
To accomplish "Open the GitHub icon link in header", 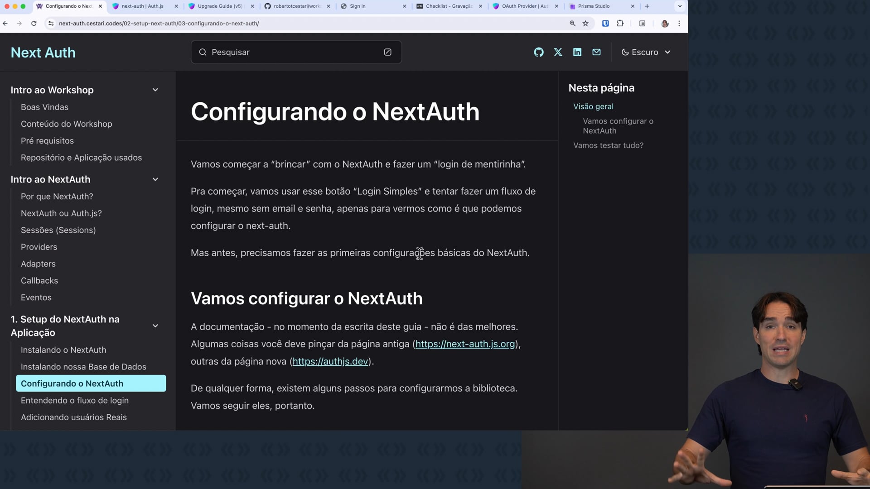I will [x=538, y=52].
